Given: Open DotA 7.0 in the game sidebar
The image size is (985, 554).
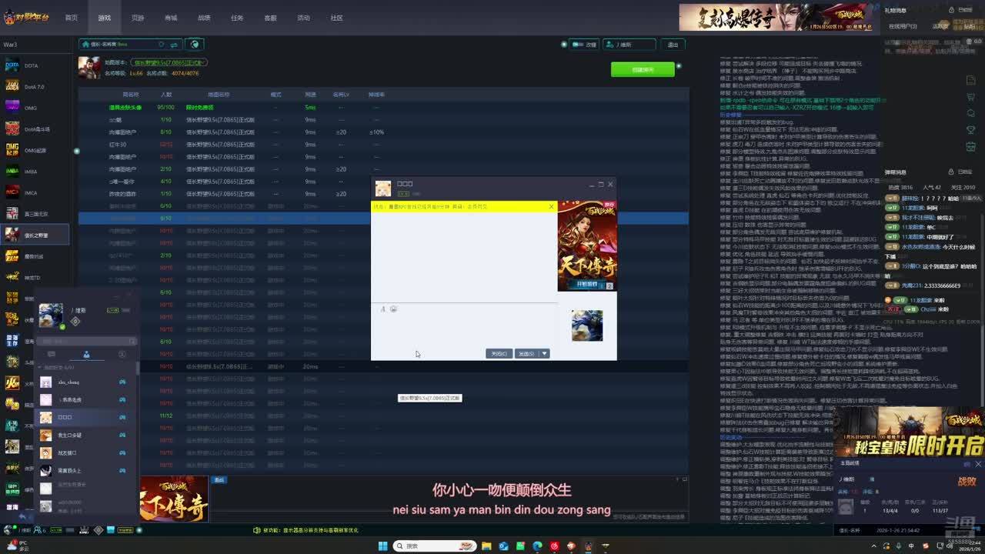Looking at the screenshot, I should pos(35,87).
